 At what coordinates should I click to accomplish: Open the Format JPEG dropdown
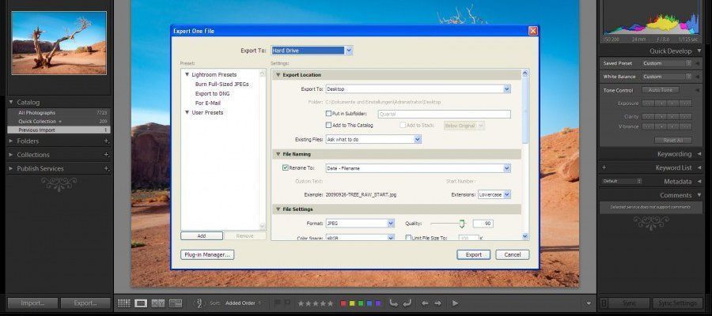pos(360,224)
